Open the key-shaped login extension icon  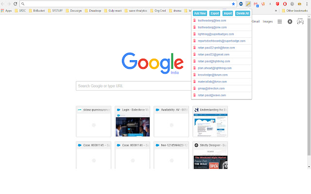click(248, 4)
